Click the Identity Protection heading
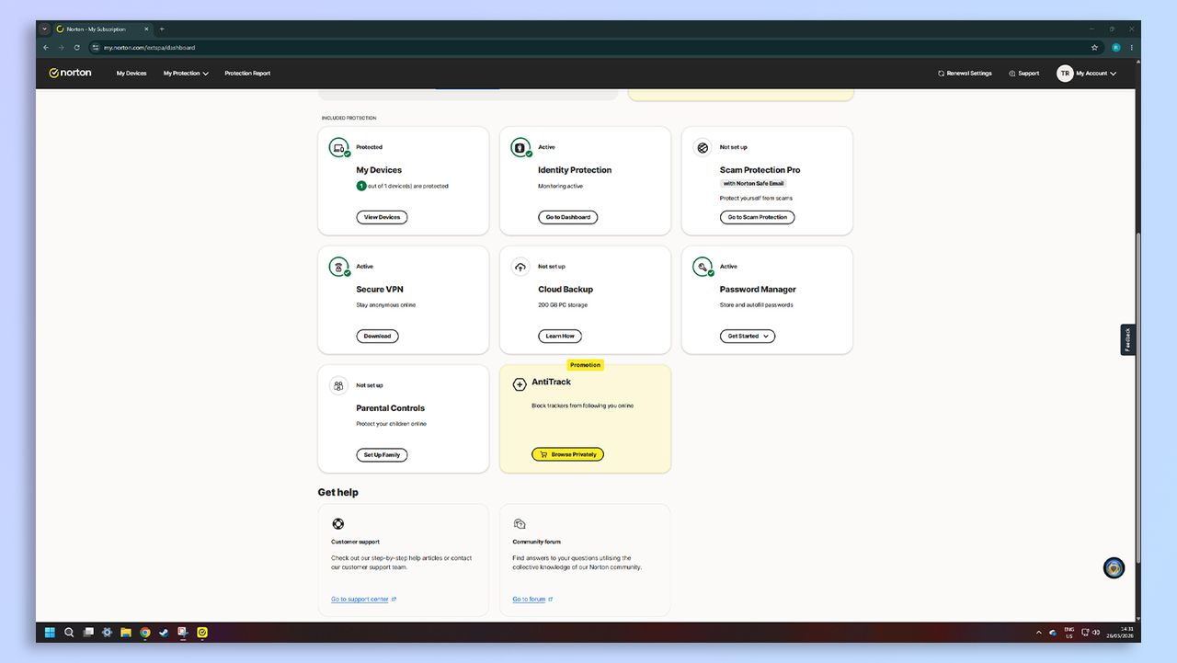Viewport: 1177px width, 663px height. click(575, 170)
